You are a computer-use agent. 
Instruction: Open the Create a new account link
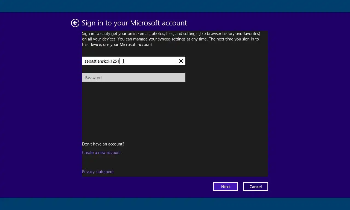point(101,153)
